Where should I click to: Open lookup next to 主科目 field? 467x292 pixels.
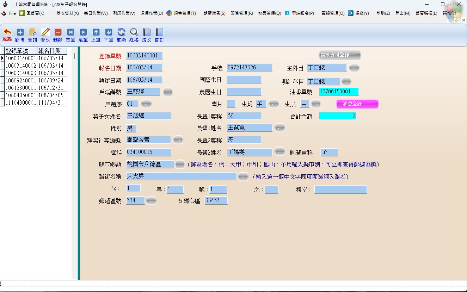pos(354,68)
